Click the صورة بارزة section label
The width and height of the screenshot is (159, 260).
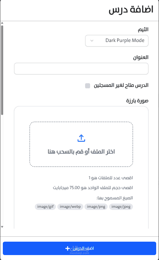[x=137, y=101]
